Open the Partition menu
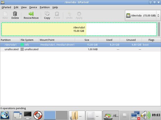 click(x=45, y=7)
